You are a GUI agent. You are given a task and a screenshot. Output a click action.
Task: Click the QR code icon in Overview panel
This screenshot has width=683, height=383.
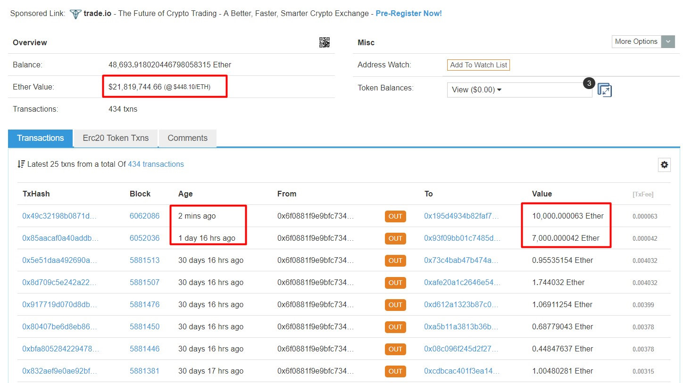click(x=325, y=42)
